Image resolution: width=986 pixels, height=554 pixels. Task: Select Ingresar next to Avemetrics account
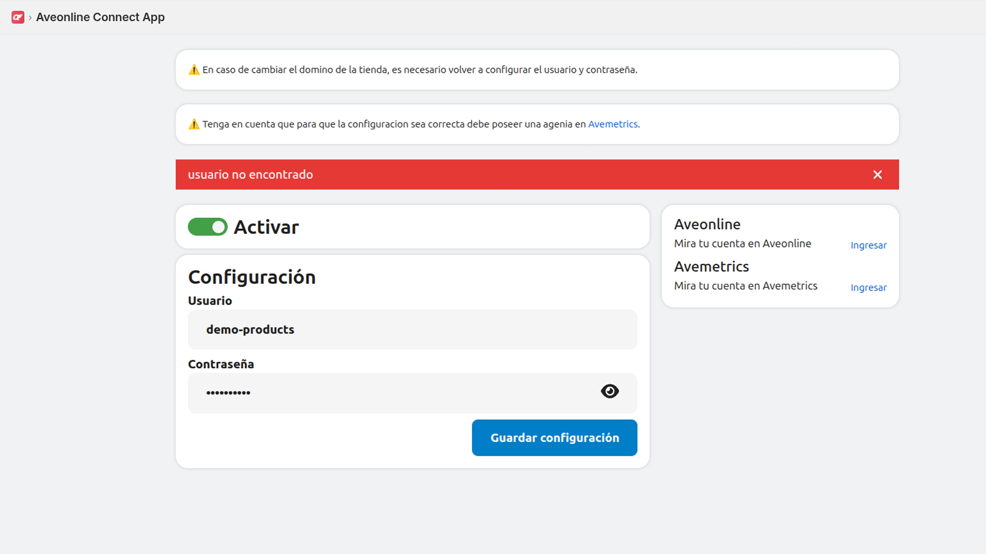868,287
